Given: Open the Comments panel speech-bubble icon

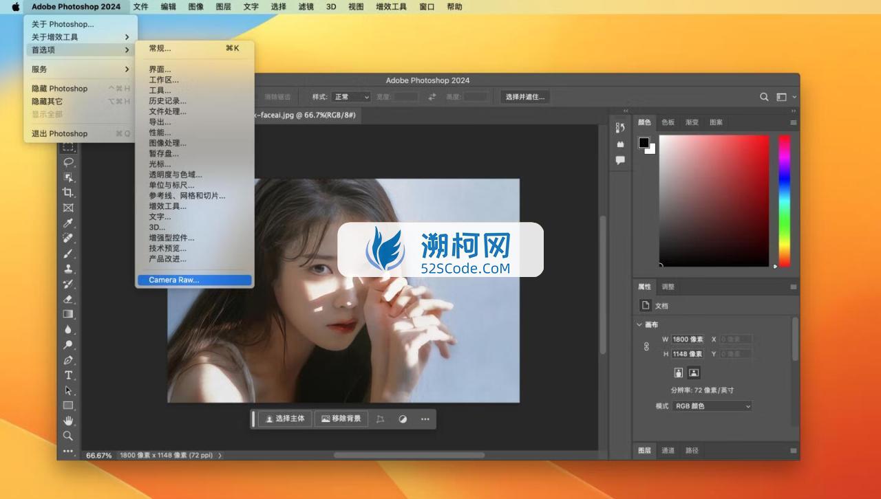Looking at the screenshot, I should pos(620,160).
